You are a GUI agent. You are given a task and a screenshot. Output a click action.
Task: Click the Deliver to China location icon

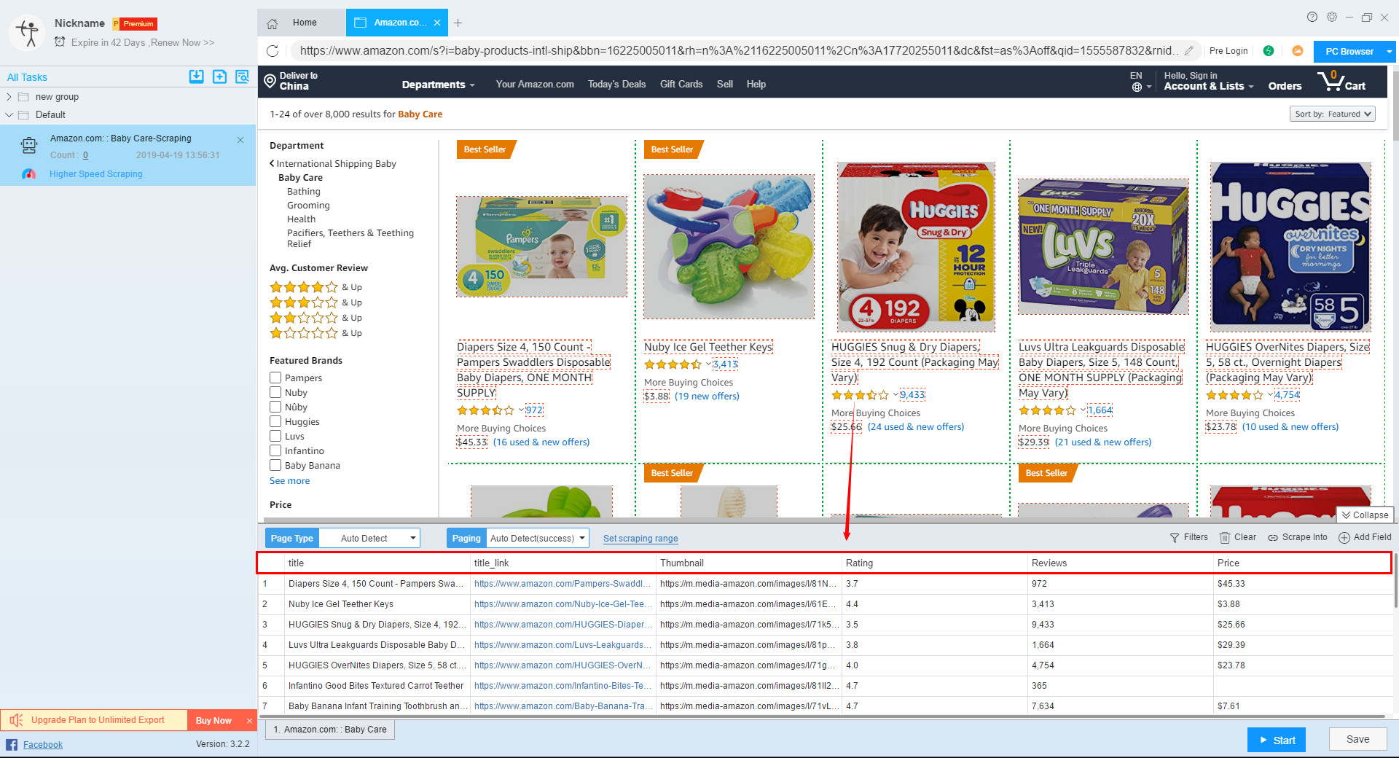270,80
